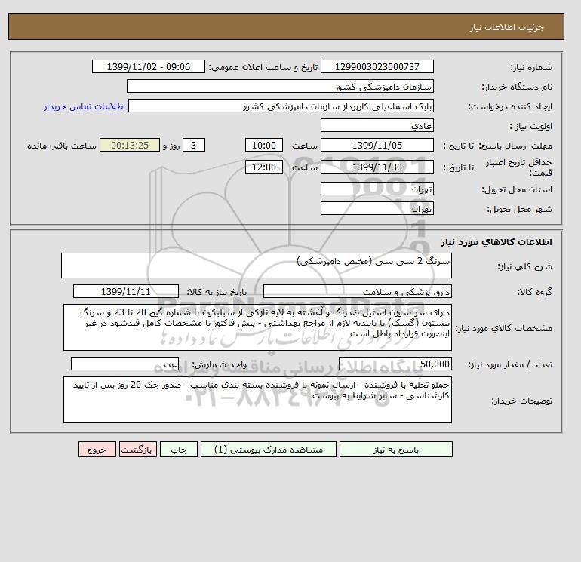Viewport: 581px width, 562px height.
Task: Click the چاپ print button
Action: pos(179,450)
